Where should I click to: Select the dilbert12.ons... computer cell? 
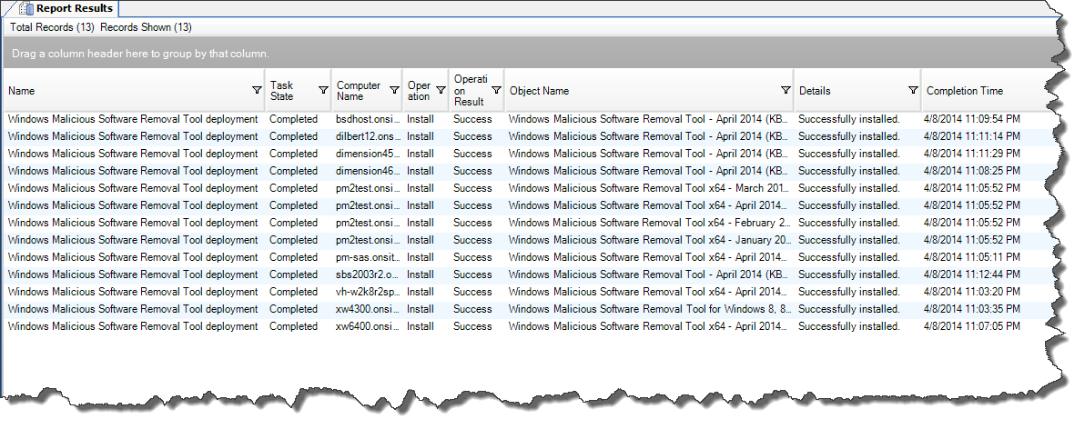(x=368, y=136)
